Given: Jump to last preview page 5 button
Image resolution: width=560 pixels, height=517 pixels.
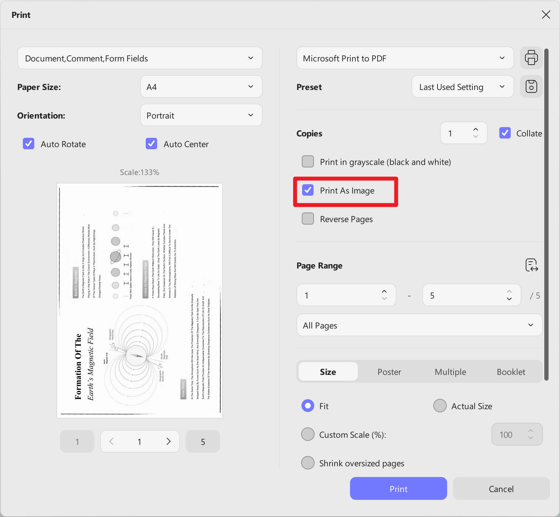Looking at the screenshot, I should pyautogui.click(x=203, y=441).
